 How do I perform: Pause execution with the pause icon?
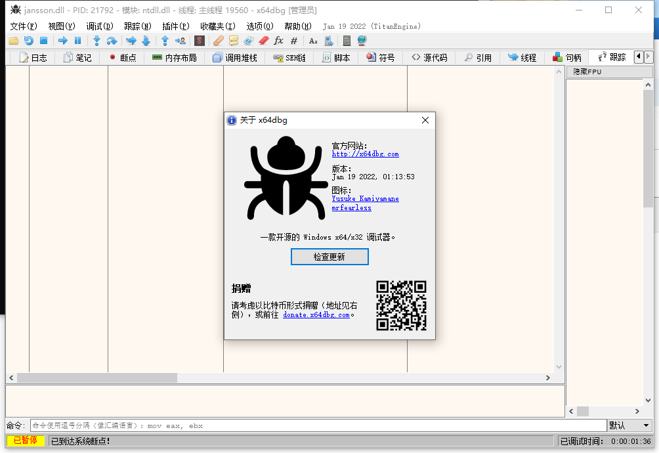[77, 41]
